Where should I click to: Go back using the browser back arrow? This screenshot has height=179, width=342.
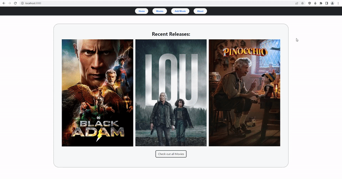[4, 3]
